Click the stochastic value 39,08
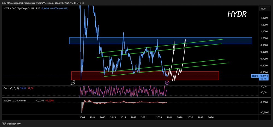Image resolution: width=273 pixels, height=127 pixels. pos(31,88)
